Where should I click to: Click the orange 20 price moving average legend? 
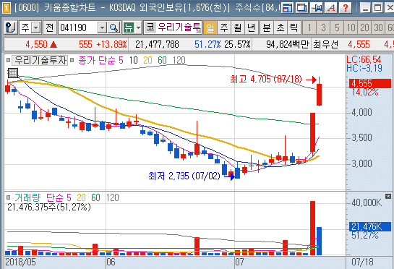[147, 60]
